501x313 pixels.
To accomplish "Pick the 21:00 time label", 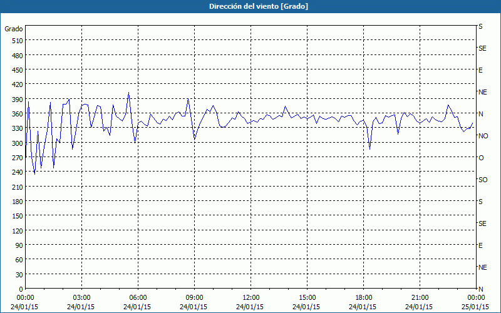I will [x=420, y=298].
